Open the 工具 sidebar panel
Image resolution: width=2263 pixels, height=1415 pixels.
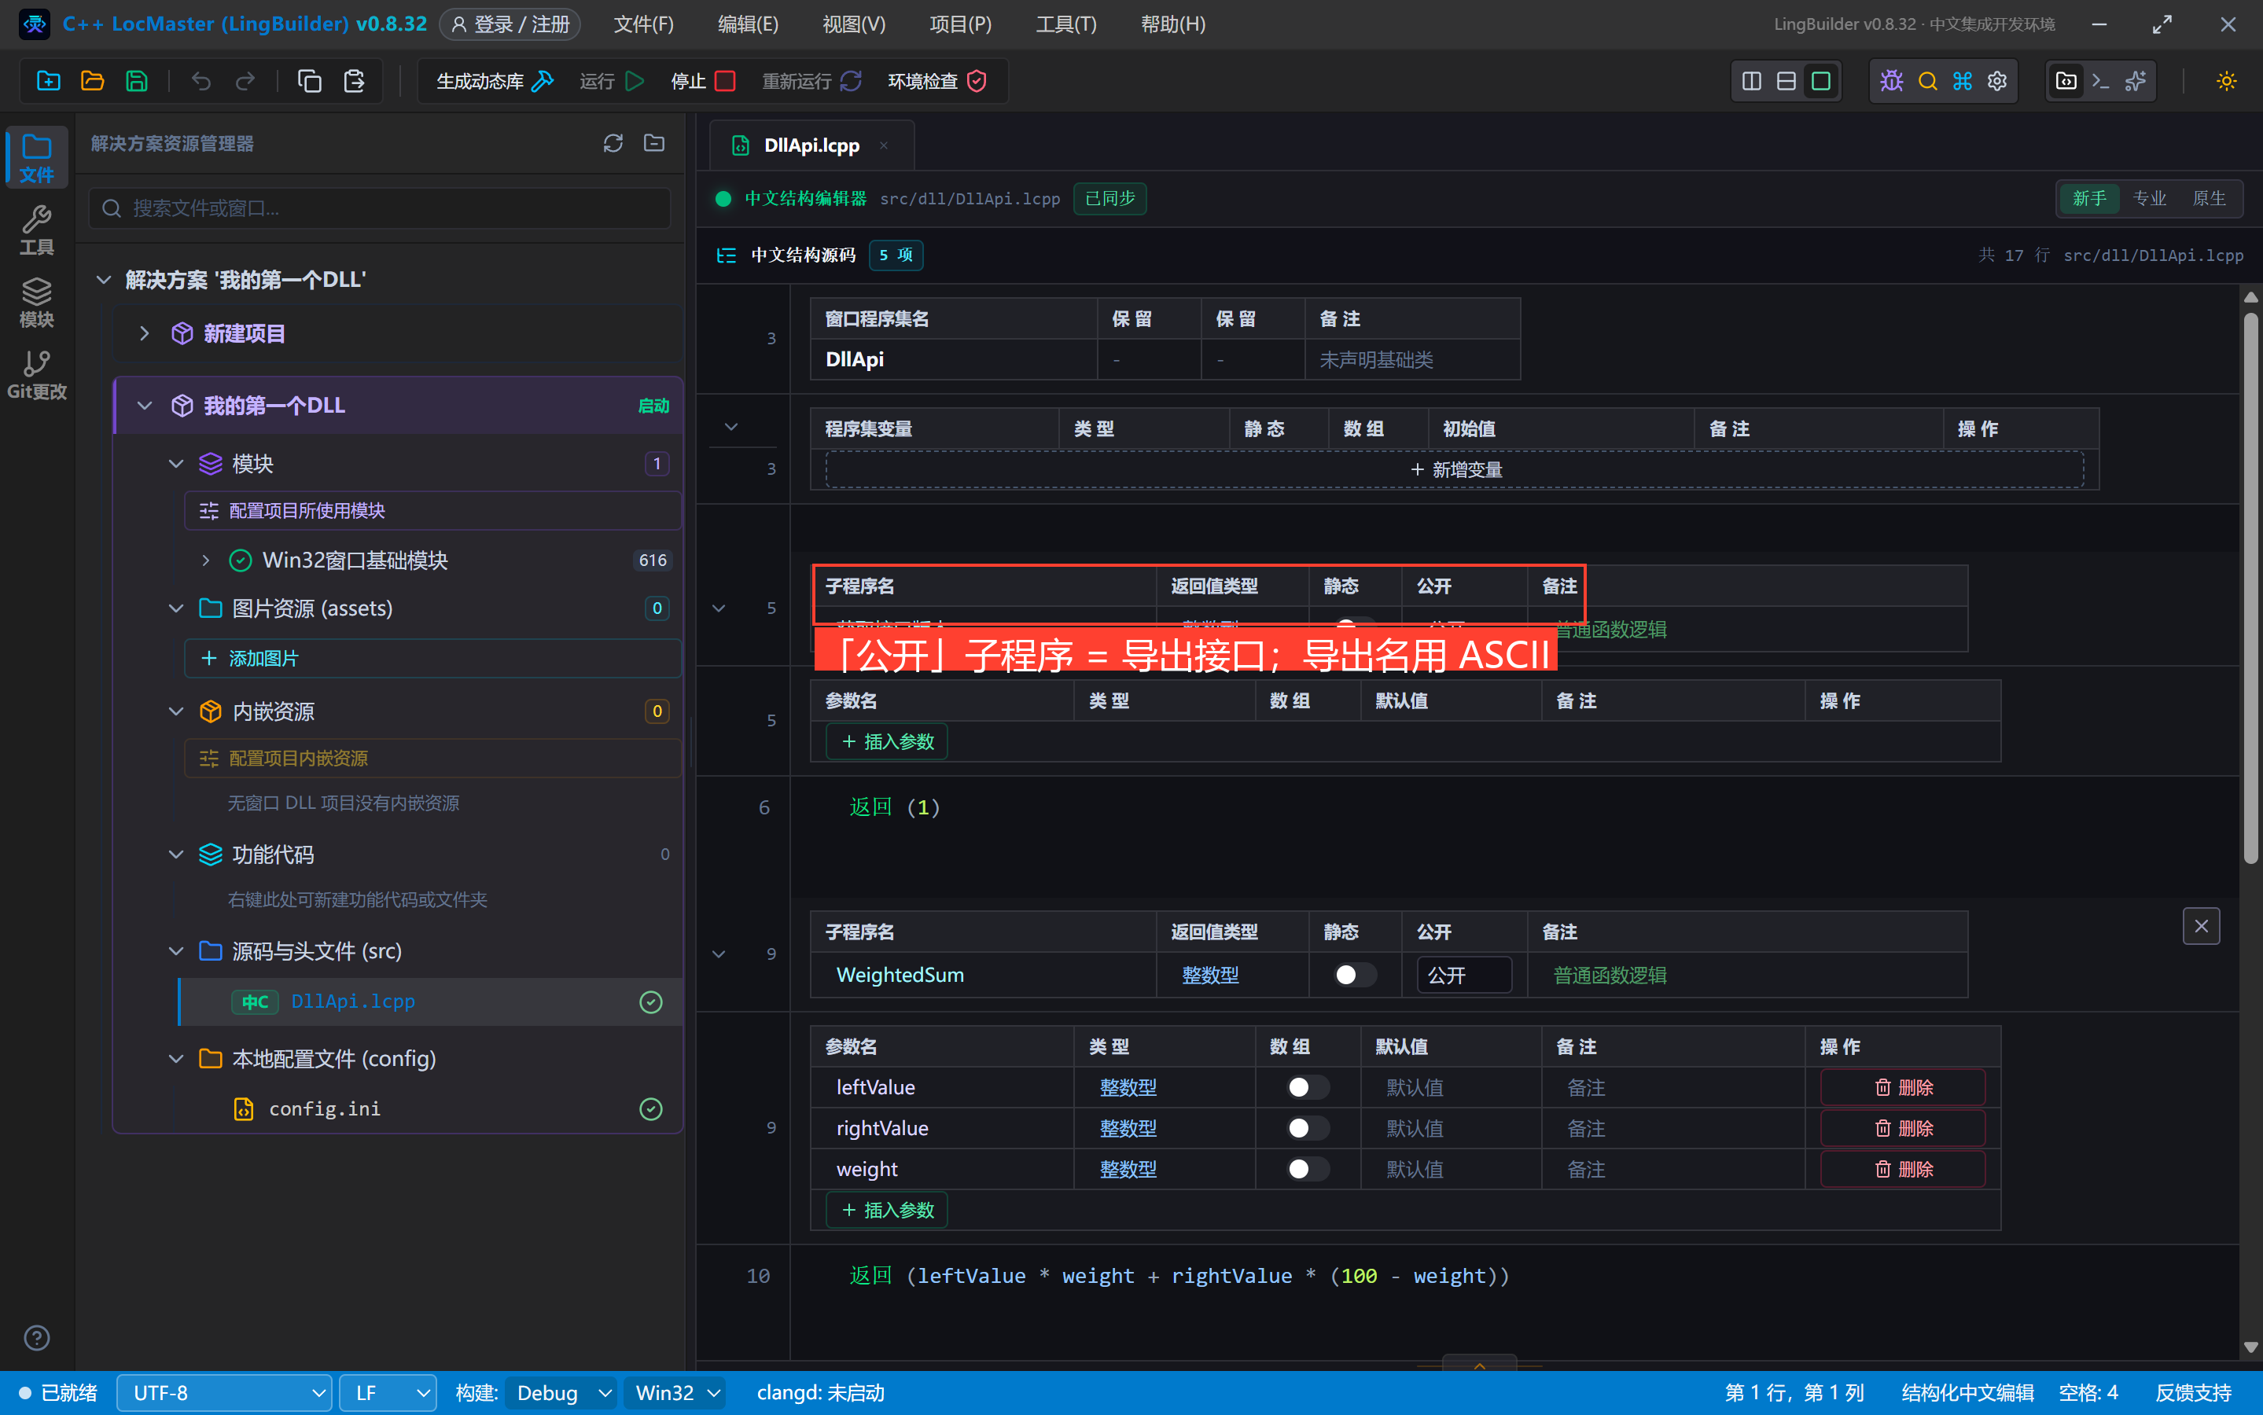coord(36,230)
